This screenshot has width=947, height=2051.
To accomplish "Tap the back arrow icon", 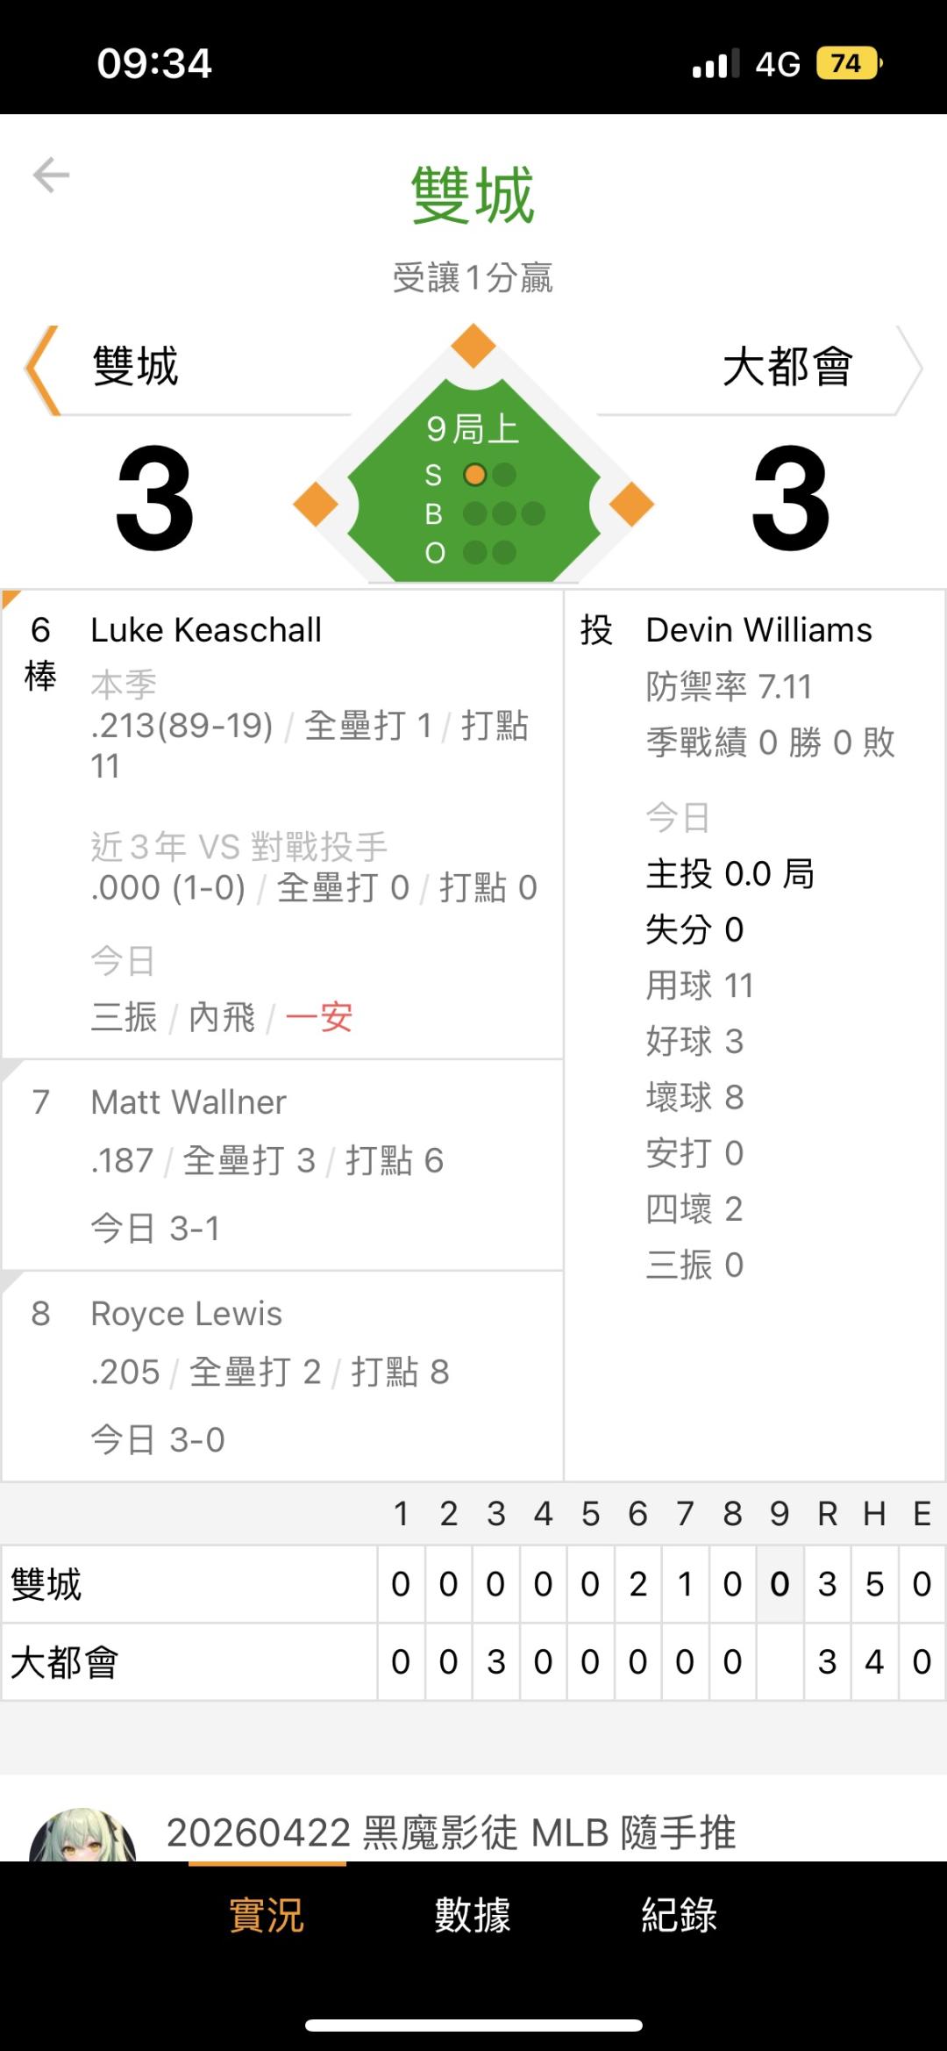I will 51,175.
